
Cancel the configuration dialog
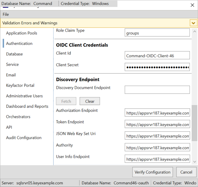tap(186, 172)
